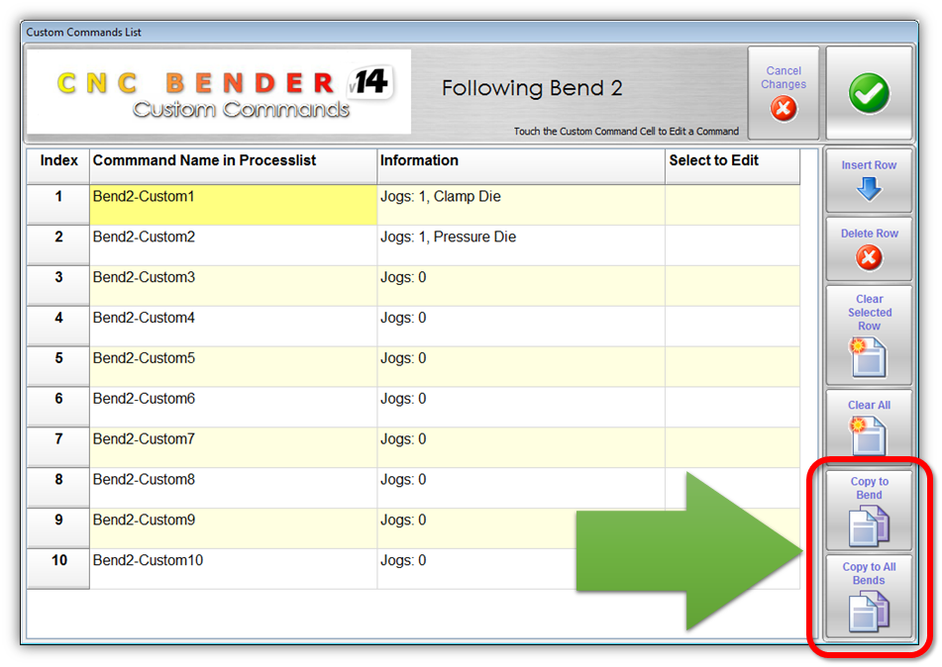Click the green checkmark confirm button

(869, 94)
